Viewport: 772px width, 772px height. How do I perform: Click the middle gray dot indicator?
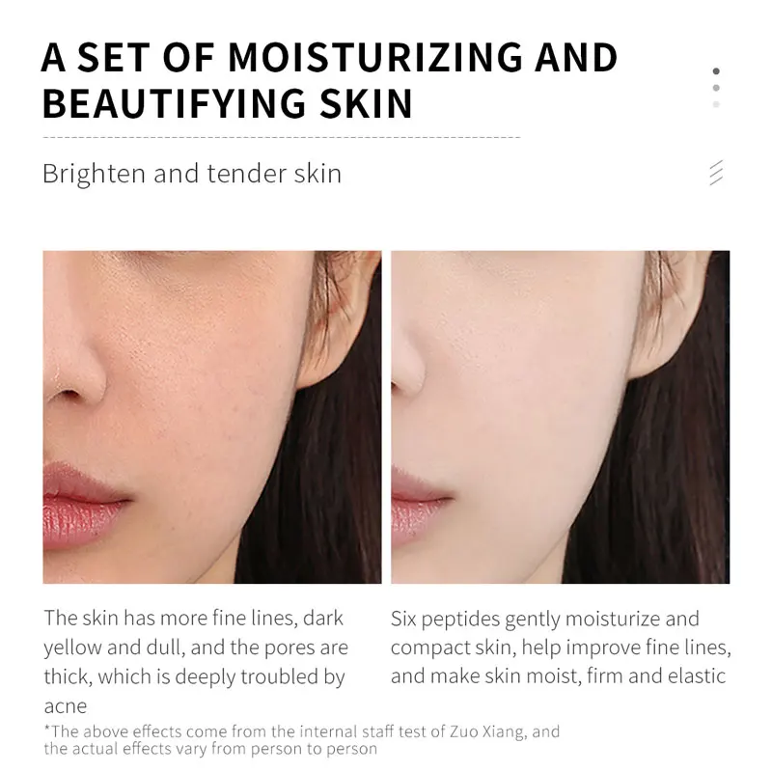[x=716, y=88]
